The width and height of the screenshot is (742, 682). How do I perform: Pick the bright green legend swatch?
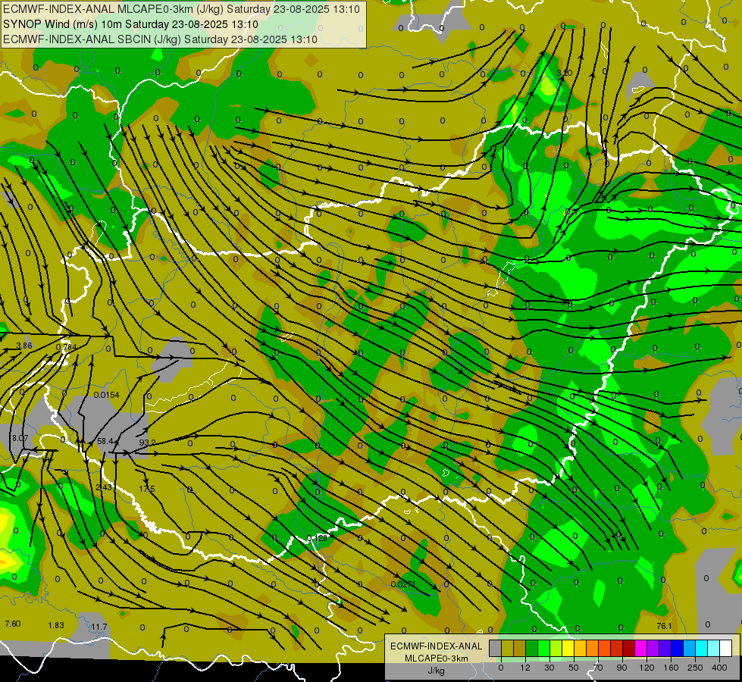[x=543, y=648]
